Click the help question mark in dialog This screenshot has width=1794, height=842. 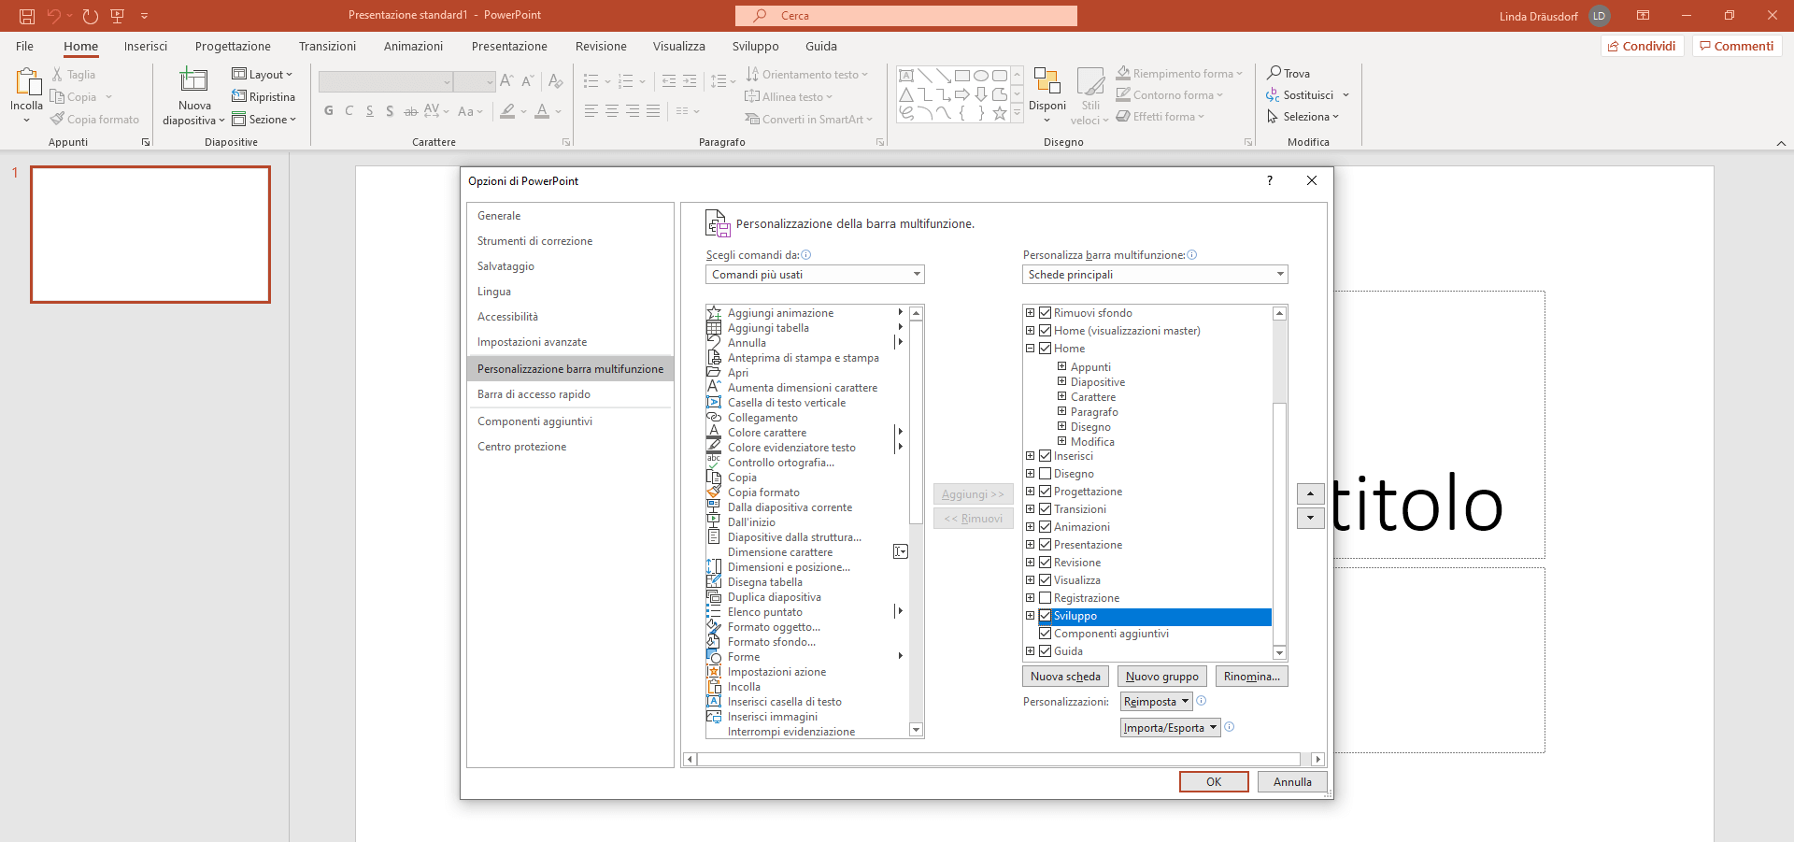pyautogui.click(x=1270, y=180)
